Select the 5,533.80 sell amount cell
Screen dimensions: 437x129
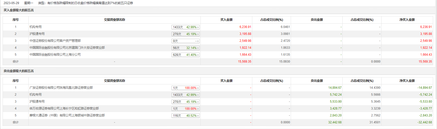pos(336,102)
